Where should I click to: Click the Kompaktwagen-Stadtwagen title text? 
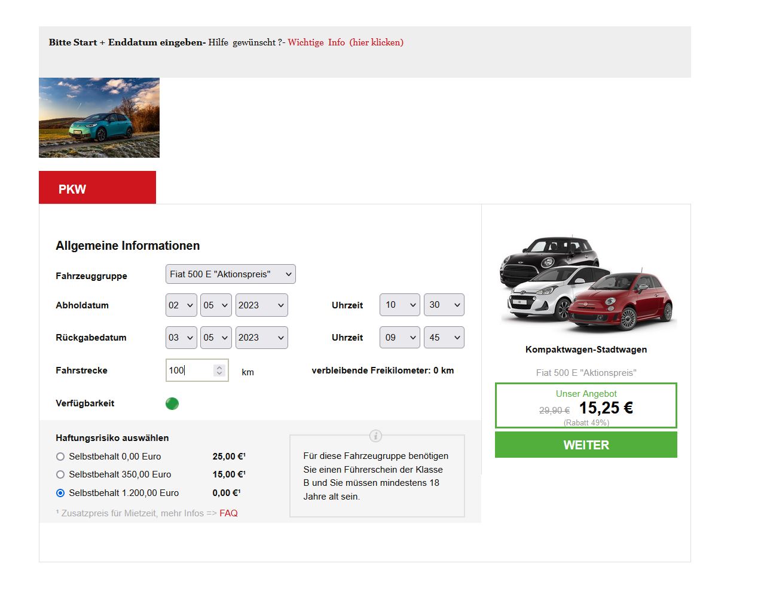(586, 350)
